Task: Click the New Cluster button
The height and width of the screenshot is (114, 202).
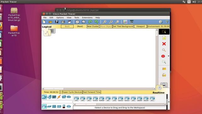Action: coord(93,26)
